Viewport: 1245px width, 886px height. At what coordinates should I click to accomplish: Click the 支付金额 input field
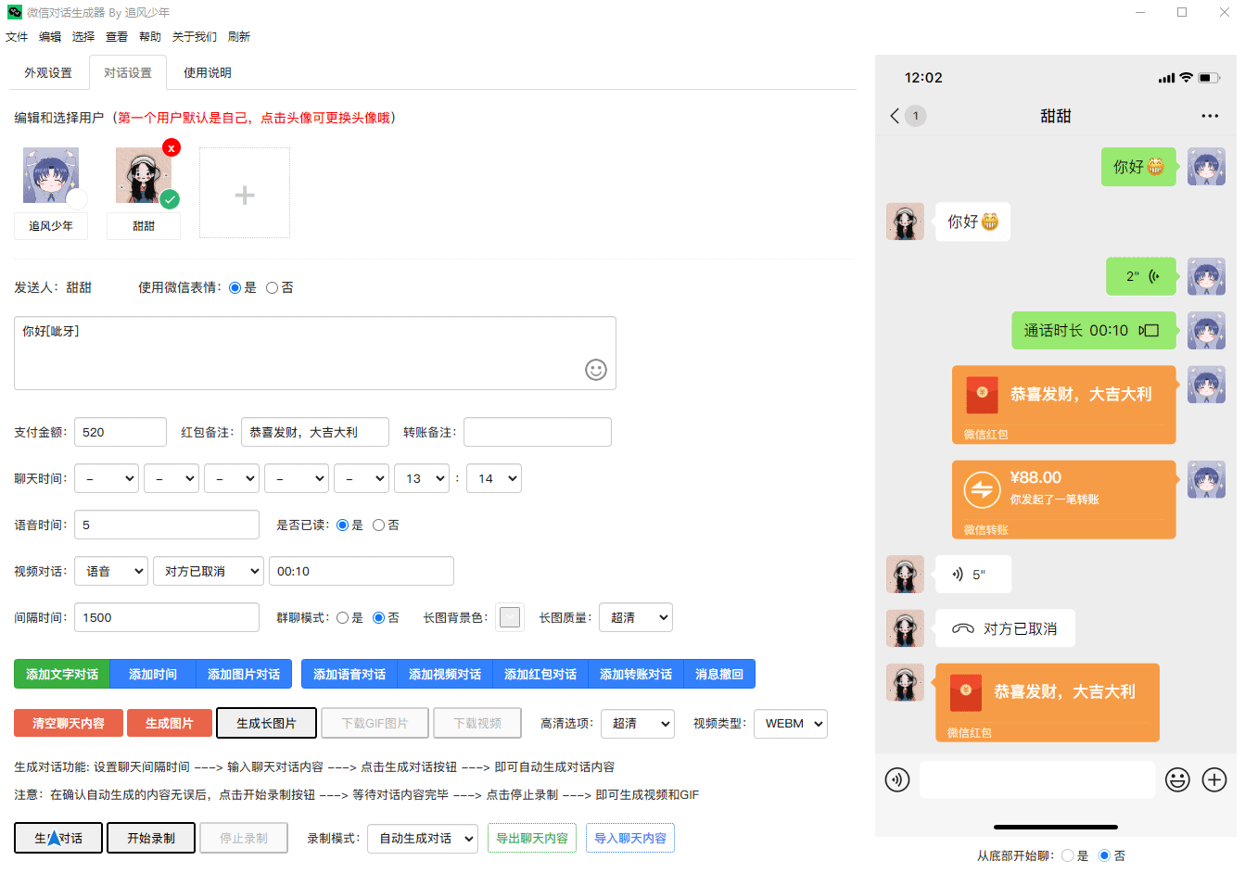(x=120, y=431)
